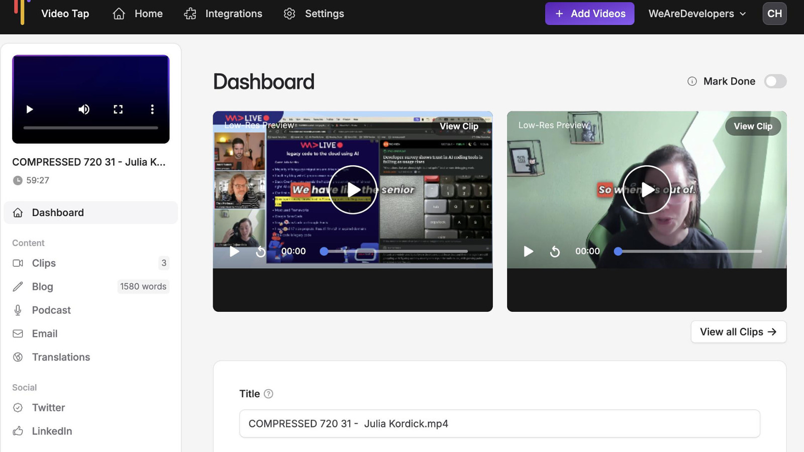Click into the Title text field
Screen dimensions: 804x452
point(499,424)
